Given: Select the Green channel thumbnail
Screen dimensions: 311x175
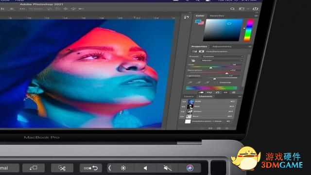Looking at the screenshot, I should [189, 112].
